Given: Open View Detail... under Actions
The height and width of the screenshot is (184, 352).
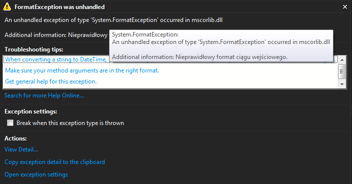Looking at the screenshot, I should [x=21, y=149].
